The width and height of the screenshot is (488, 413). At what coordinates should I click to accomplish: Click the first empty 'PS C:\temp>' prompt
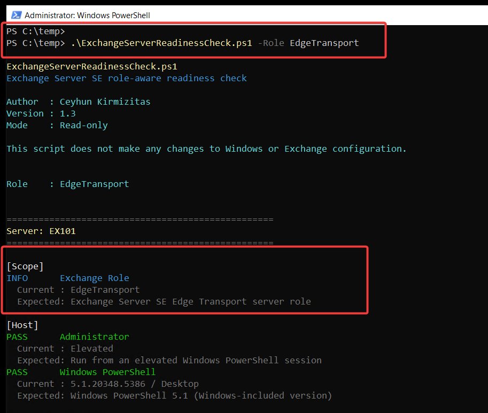(35, 32)
